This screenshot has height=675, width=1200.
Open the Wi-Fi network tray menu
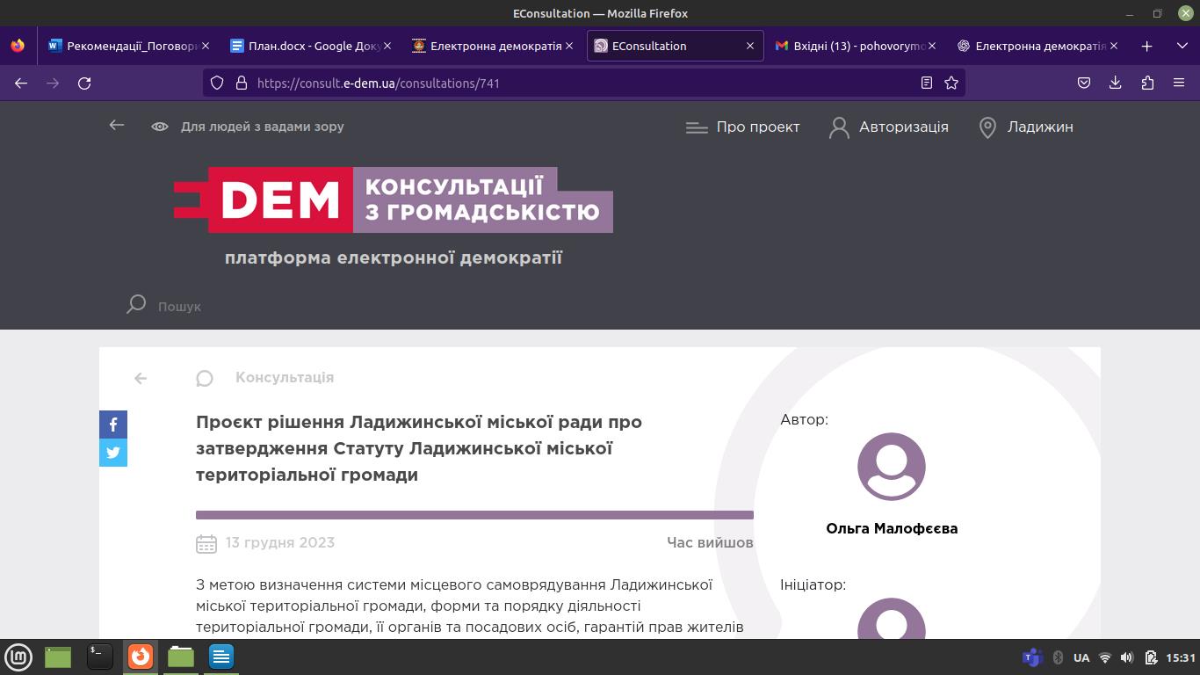pyautogui.click(x=1105, y=657)
